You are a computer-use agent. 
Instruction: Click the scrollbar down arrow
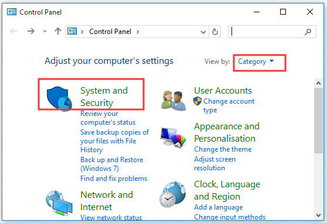click(x=318, y=215)
